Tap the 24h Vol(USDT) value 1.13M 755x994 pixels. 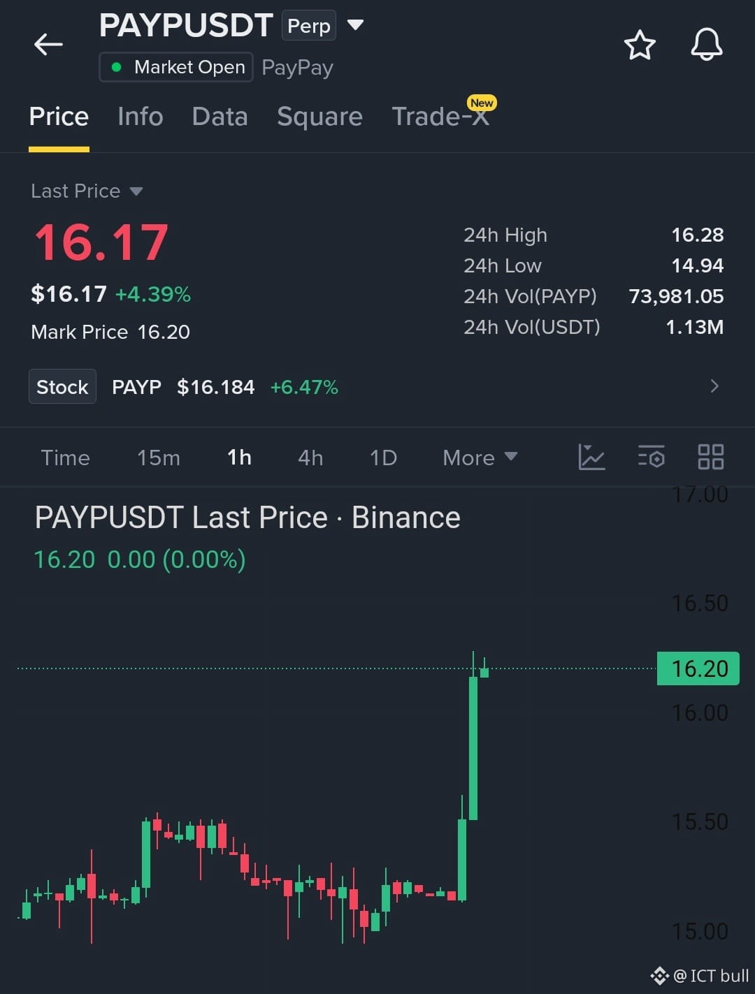point(695,327)
